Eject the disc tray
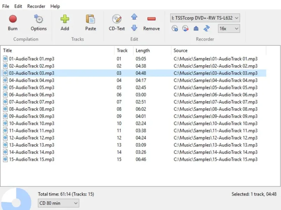Image resolution: width=281 pixels, height=210 pixels. coord(196,28)
